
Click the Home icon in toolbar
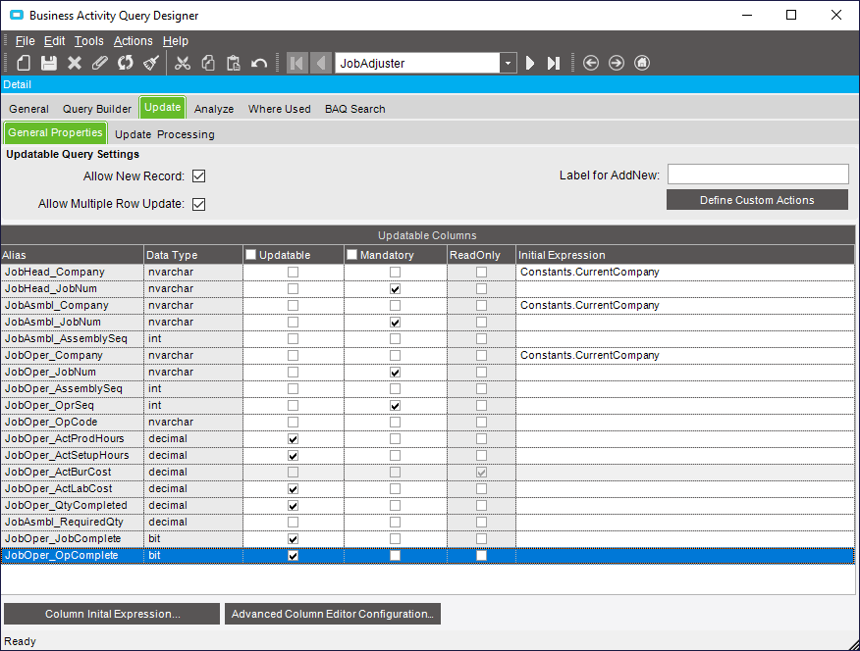click(642, 63)
